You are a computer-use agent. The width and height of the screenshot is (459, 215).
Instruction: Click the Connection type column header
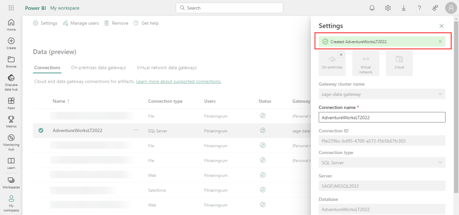tap(165, 101)
